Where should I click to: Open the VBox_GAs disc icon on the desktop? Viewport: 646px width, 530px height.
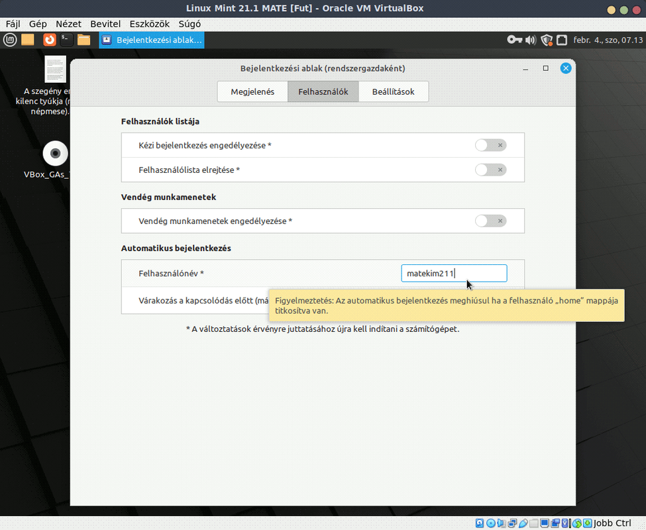(x=55, y=154)
